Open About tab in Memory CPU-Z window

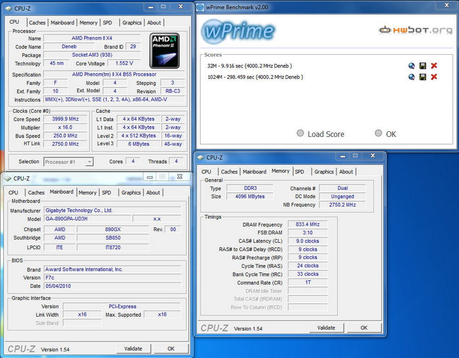pos(346,172)
